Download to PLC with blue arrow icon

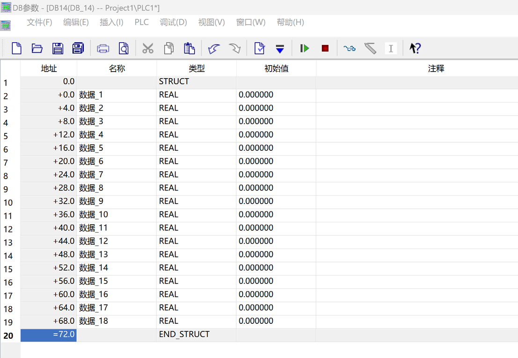click(x=280, y=49)
